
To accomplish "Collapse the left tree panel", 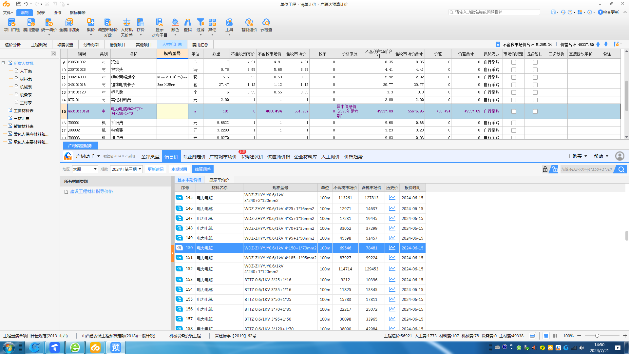I will [x=53, y=53].
